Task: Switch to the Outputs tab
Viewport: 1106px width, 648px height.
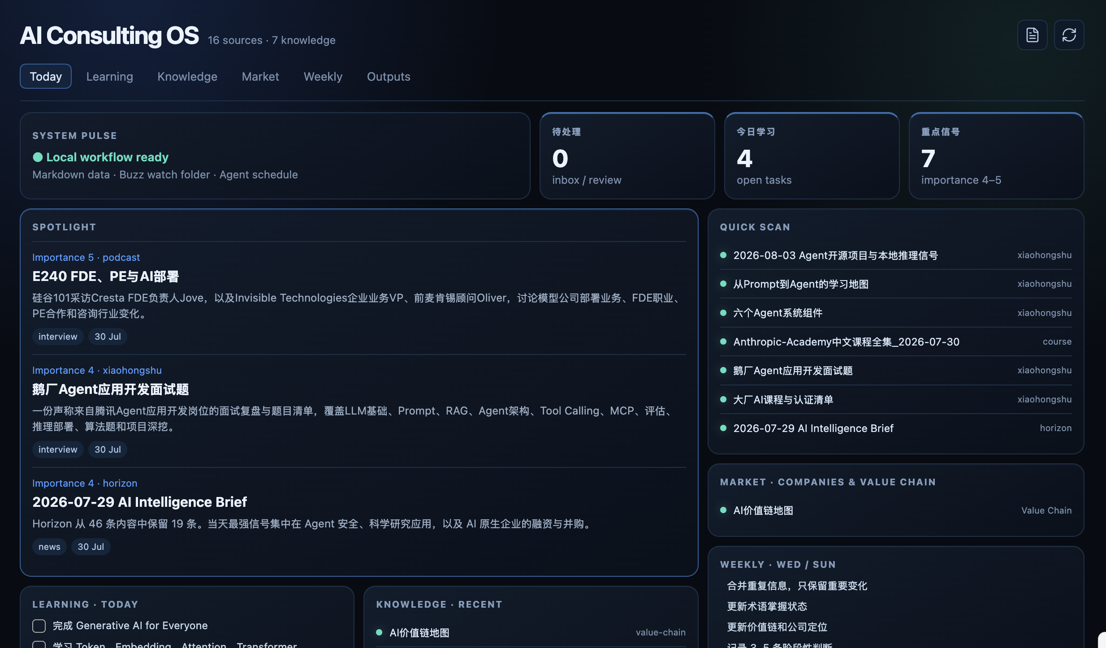Action: click(x=389, y=76)
